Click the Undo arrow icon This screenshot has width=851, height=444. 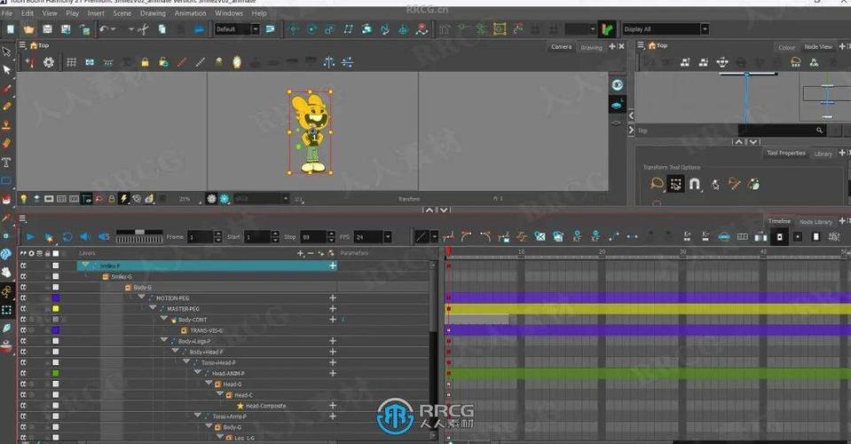tap(104, 29)
